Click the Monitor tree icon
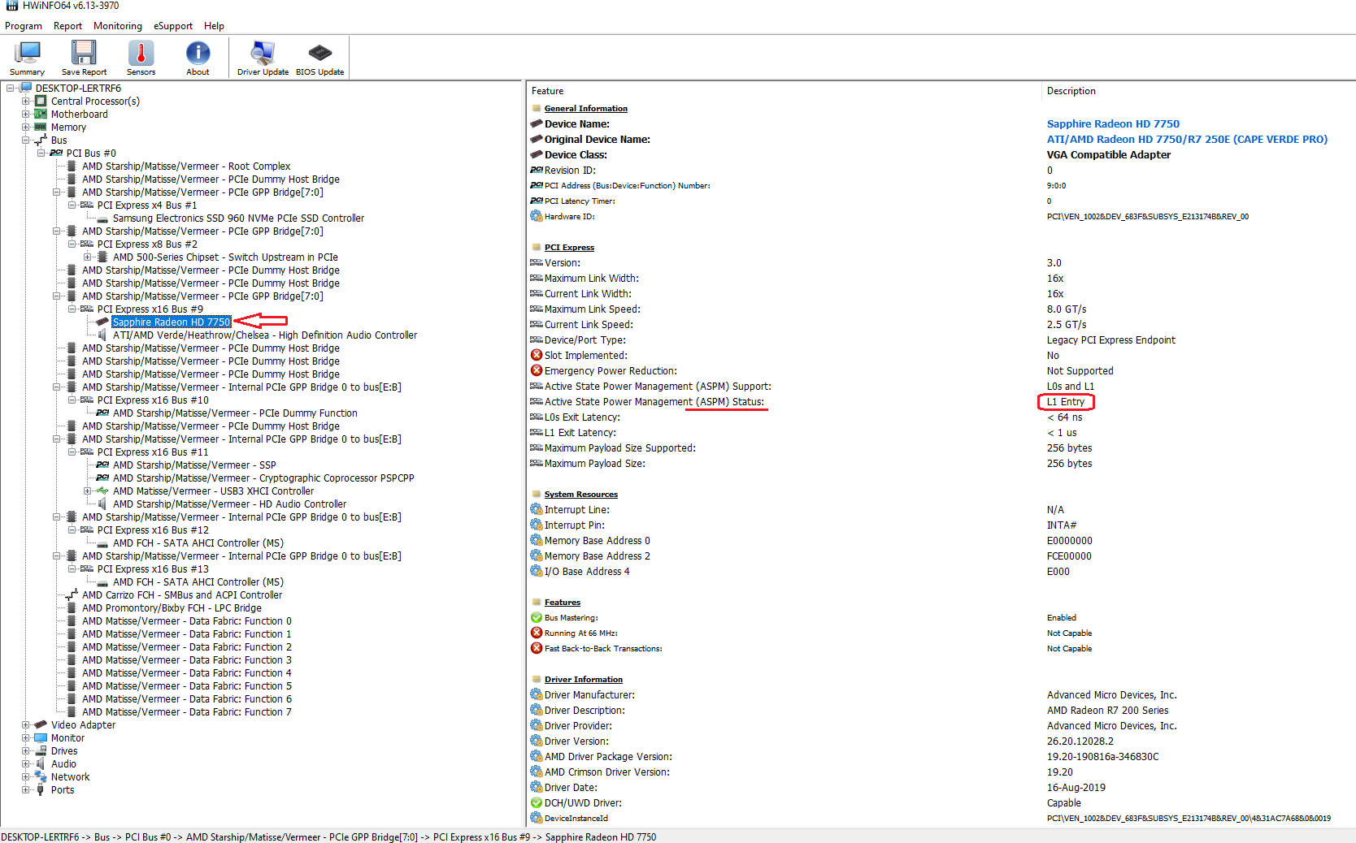Image resolution: width=1356 pixels, height=843 pixels. (x=41, y=738)
